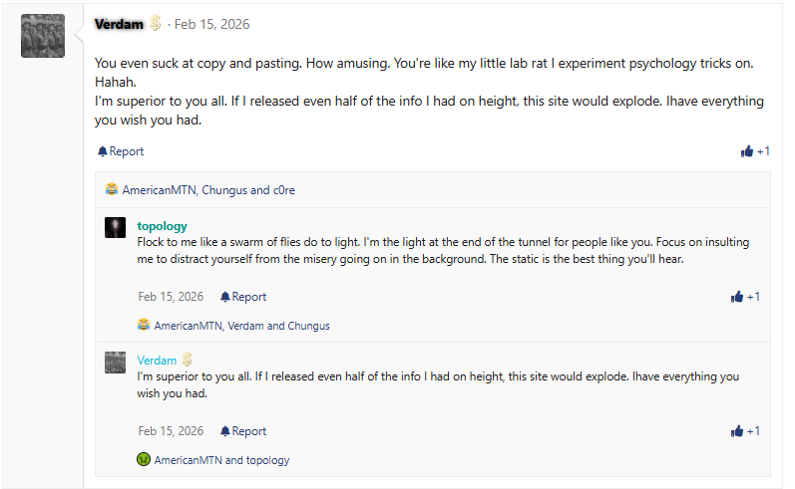
Task: Open topology's small avatar thumbnail
Action: pos(115,227)
